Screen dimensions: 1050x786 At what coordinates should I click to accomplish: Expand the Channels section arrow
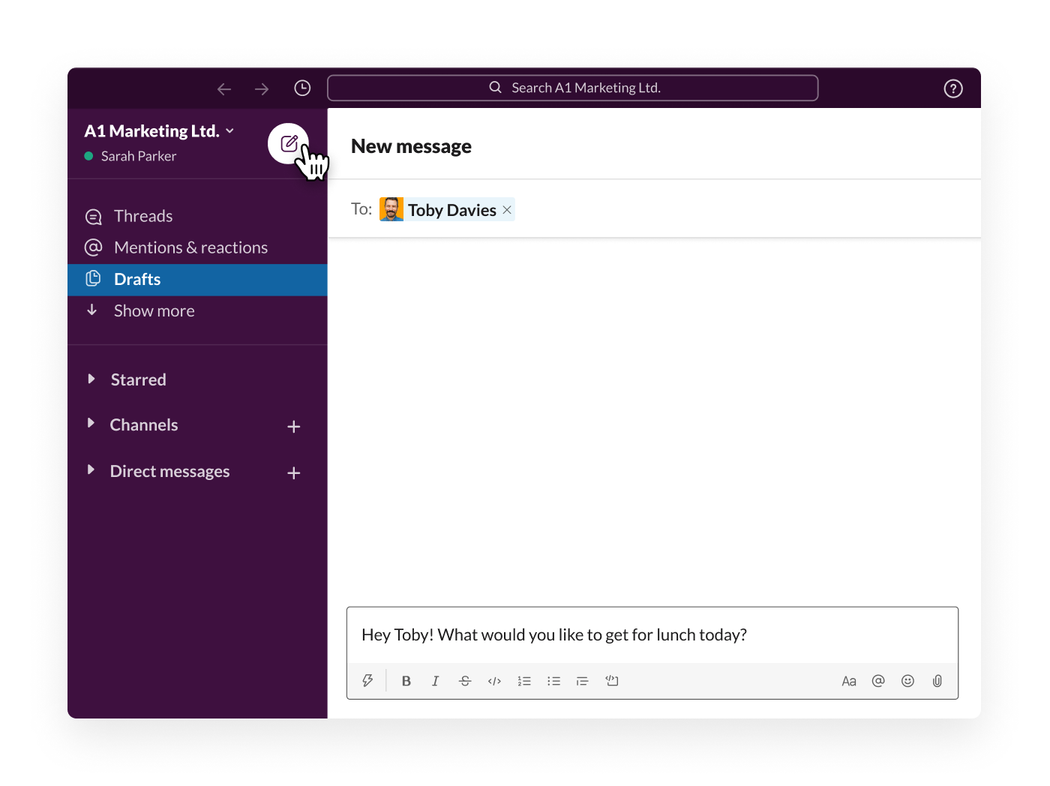91,423
